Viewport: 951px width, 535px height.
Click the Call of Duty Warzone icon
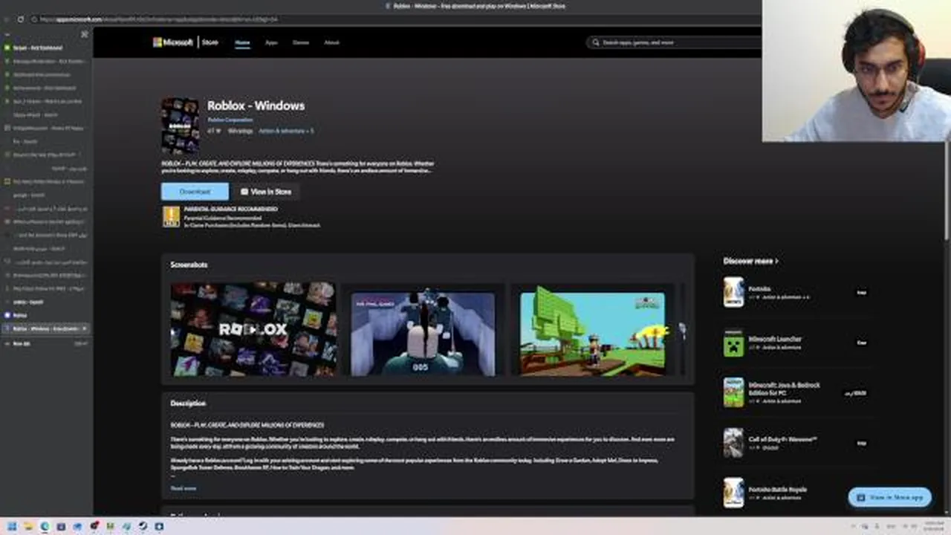(733, 443)
